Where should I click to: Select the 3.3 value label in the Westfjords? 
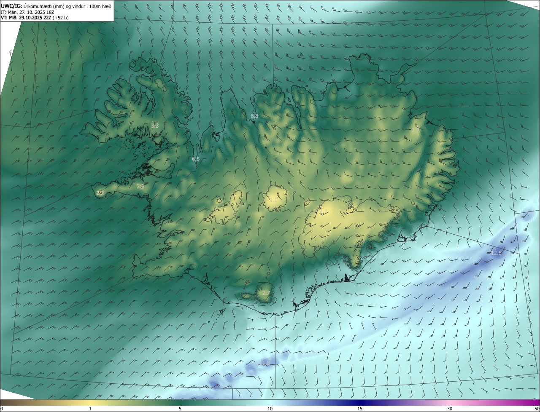point(155,126)
